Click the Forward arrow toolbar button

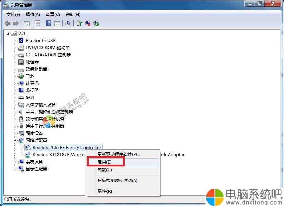pyautogui.click(x=16, y=23)
